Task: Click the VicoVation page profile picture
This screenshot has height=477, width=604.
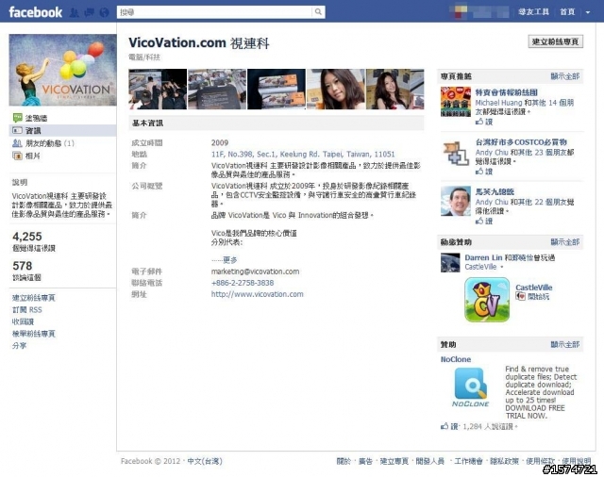Action: point(63,70)
